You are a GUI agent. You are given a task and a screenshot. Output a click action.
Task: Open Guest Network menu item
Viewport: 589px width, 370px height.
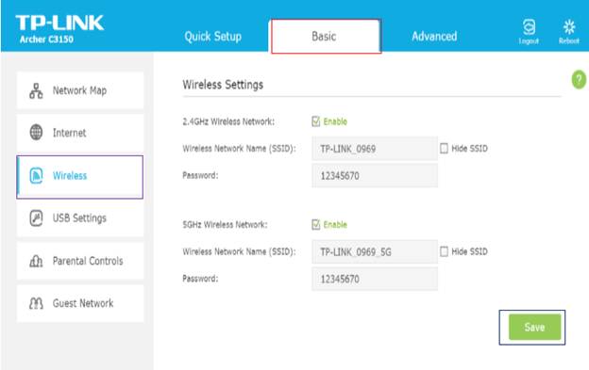click(80, 303)
